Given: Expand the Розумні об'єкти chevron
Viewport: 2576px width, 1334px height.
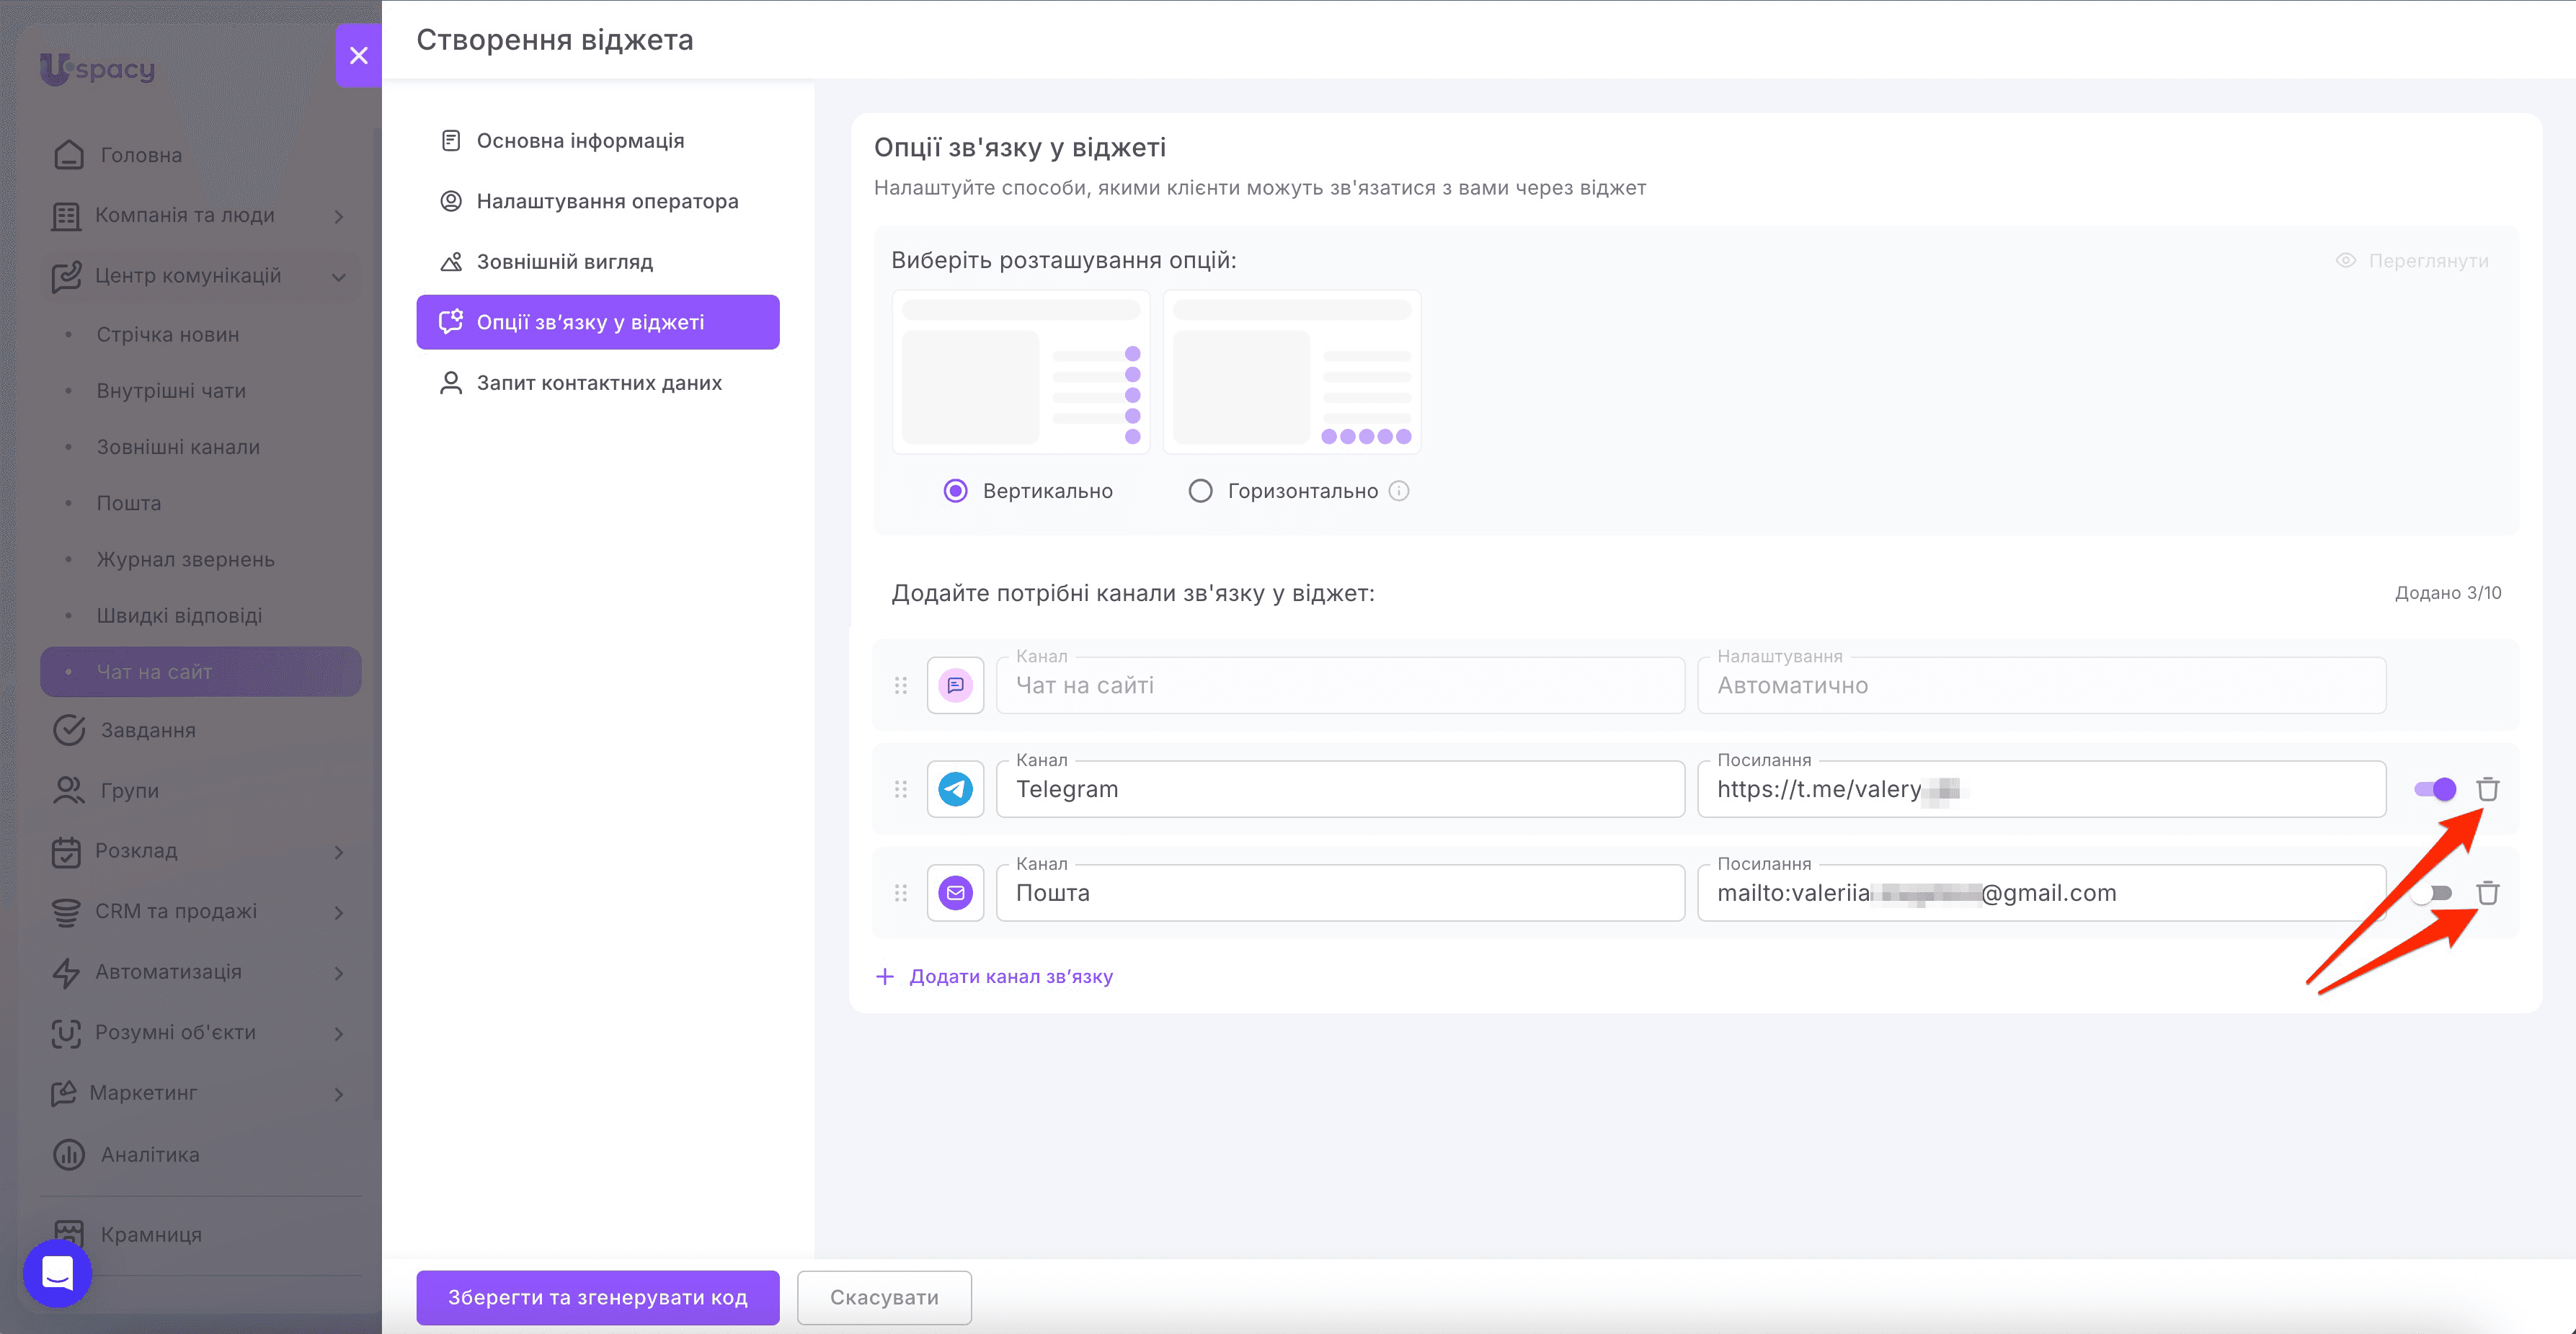Looking at the screenshot, I should pyautogui.click(x=339, y=1033).
